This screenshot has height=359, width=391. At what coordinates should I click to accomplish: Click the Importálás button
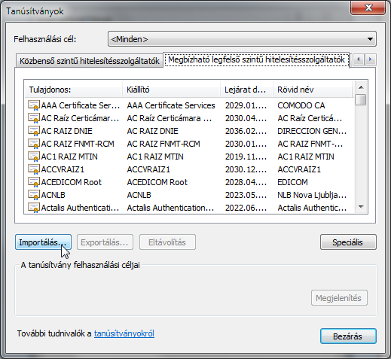(x=43, y=242)
